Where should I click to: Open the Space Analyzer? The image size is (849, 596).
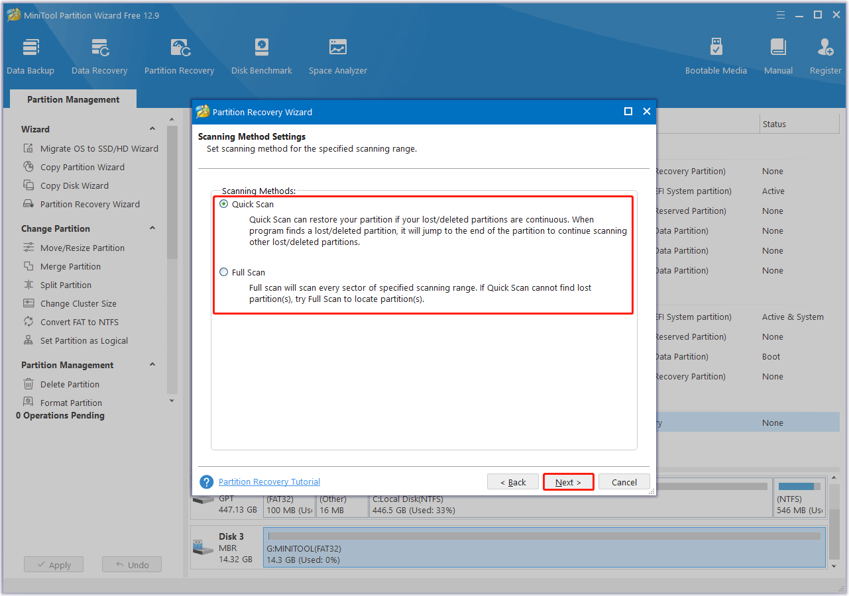point(337,54)
